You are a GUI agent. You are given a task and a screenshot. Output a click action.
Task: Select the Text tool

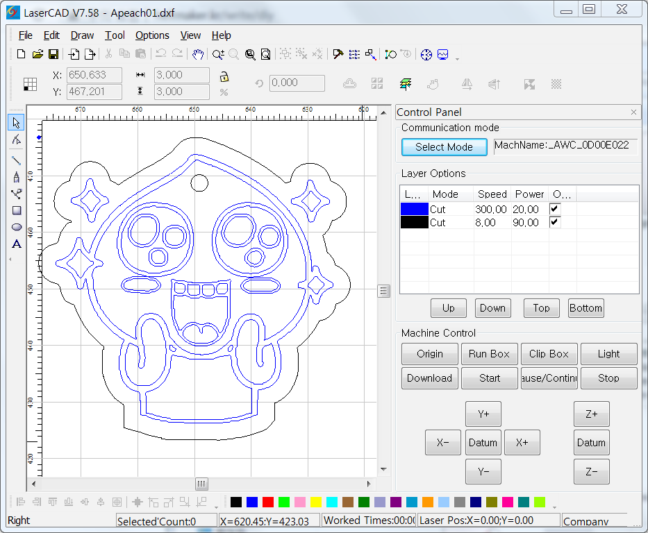pos(16,244)
